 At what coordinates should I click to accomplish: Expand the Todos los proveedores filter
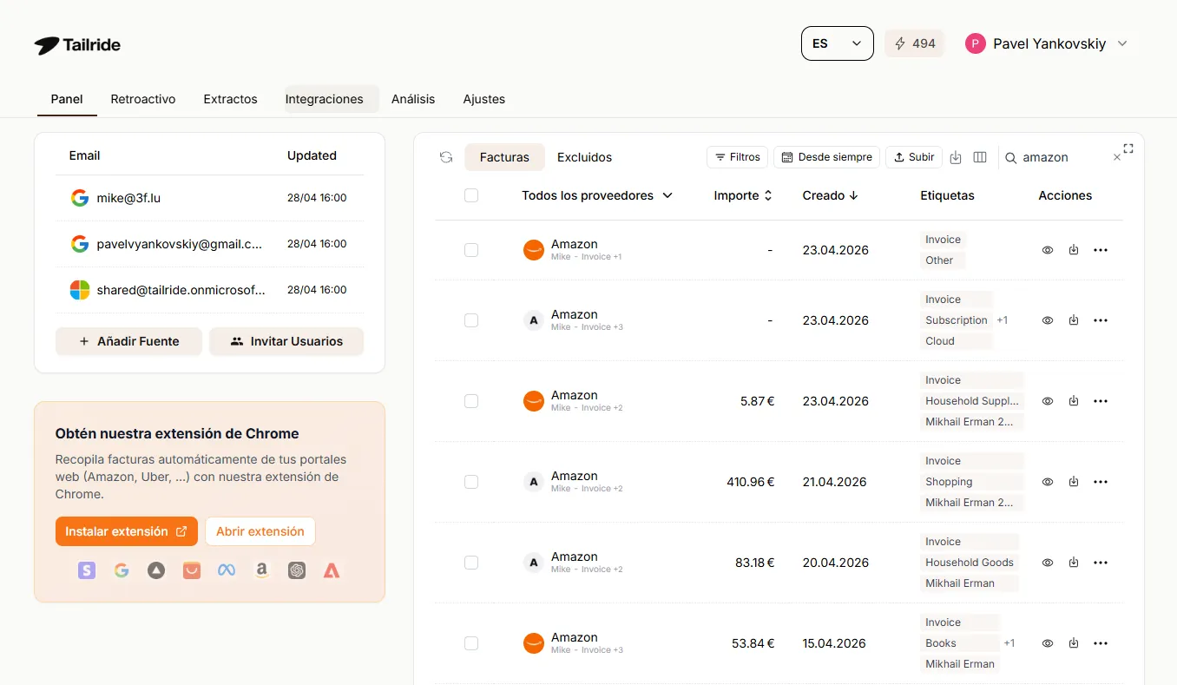[x=597, y=195]
